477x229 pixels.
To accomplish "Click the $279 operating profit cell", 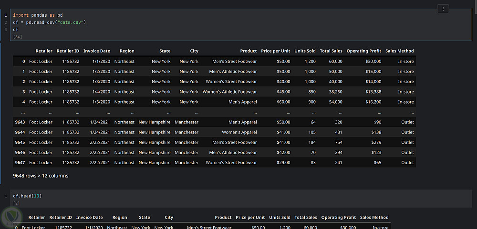I will pyautogui.click(x=376, y=142).
